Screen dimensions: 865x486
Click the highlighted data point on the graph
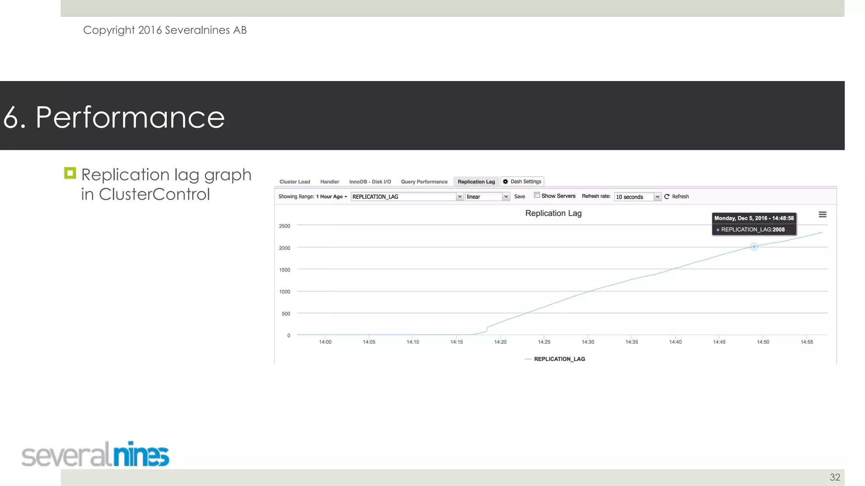(x=754, y=247)
